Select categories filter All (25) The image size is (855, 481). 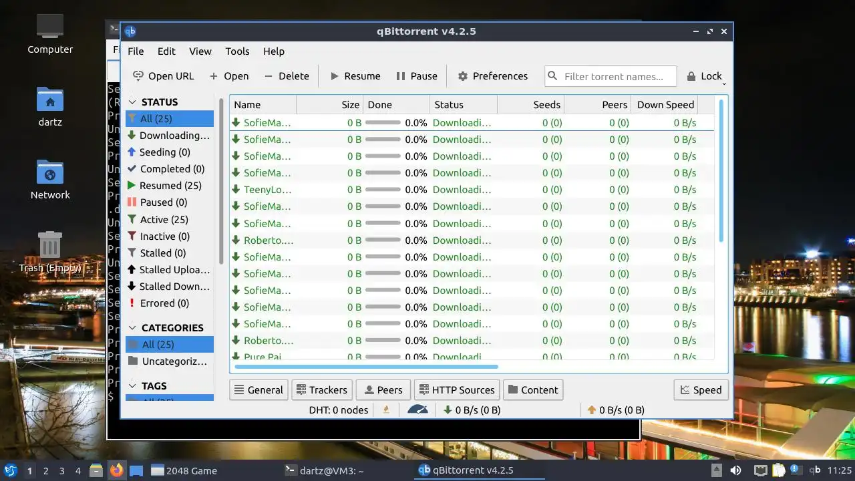point(170,345)
